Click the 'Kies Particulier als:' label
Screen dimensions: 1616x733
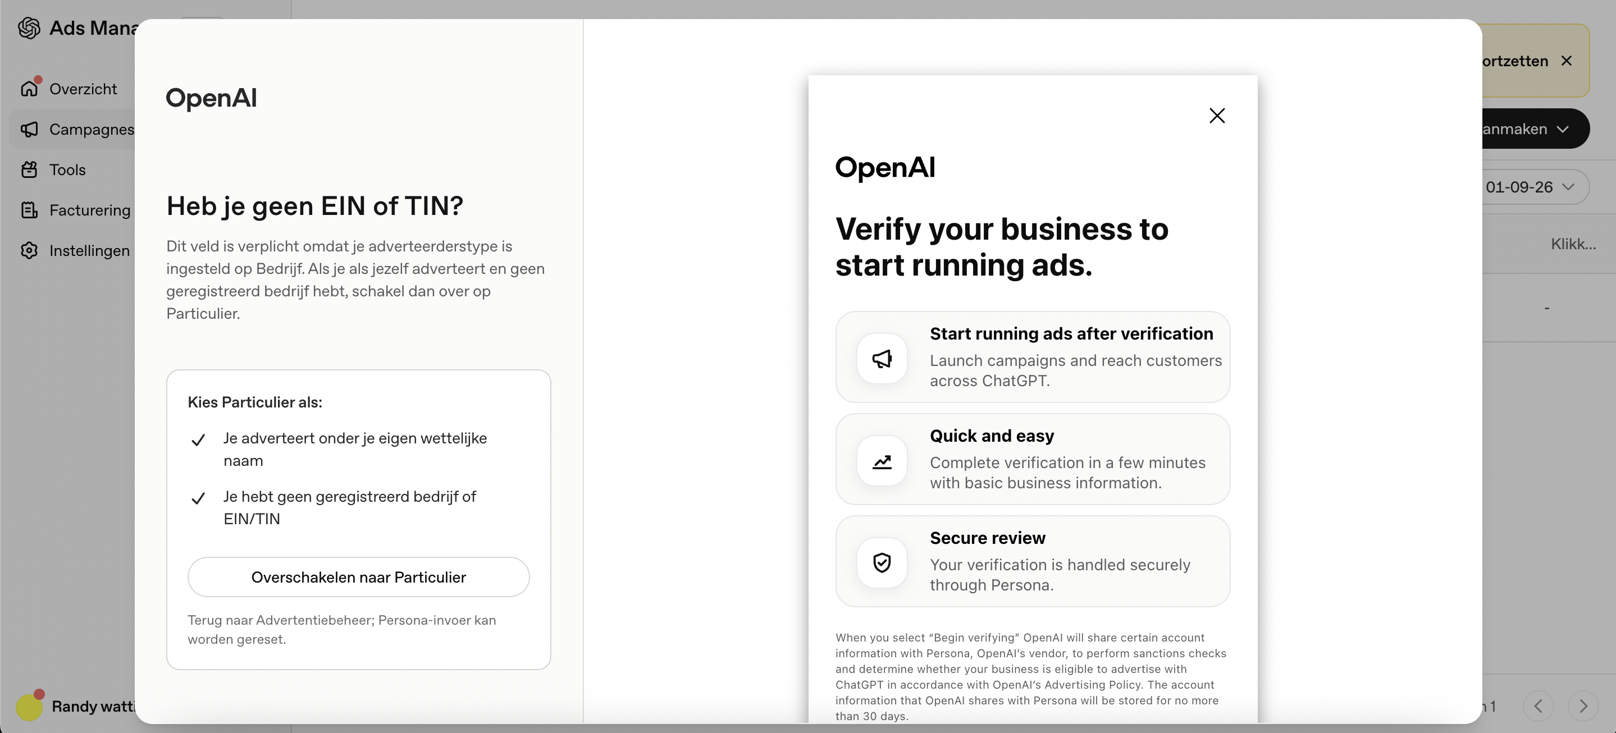click(x=255, y=402)
